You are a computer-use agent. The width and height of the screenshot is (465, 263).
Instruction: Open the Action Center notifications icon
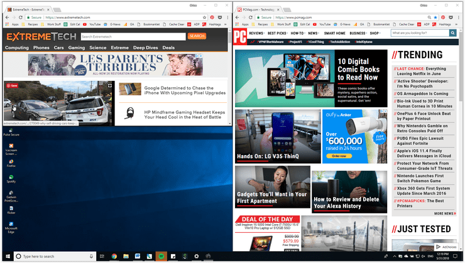pyautogui.click(x=455, y=256)
